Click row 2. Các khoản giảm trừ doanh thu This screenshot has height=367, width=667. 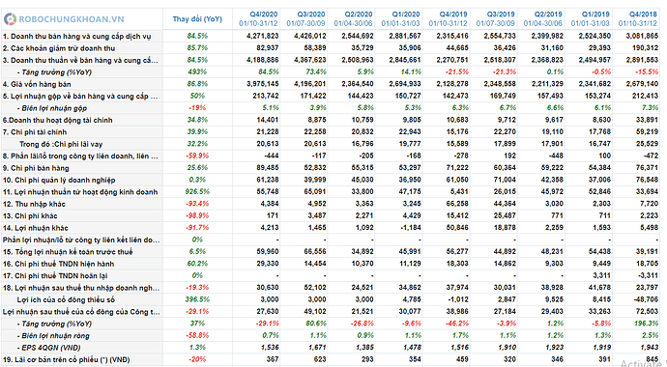[59, 48]
